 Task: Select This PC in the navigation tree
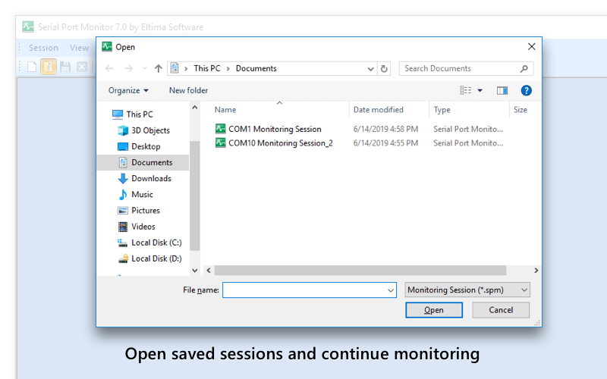click(x=133, y=114)
